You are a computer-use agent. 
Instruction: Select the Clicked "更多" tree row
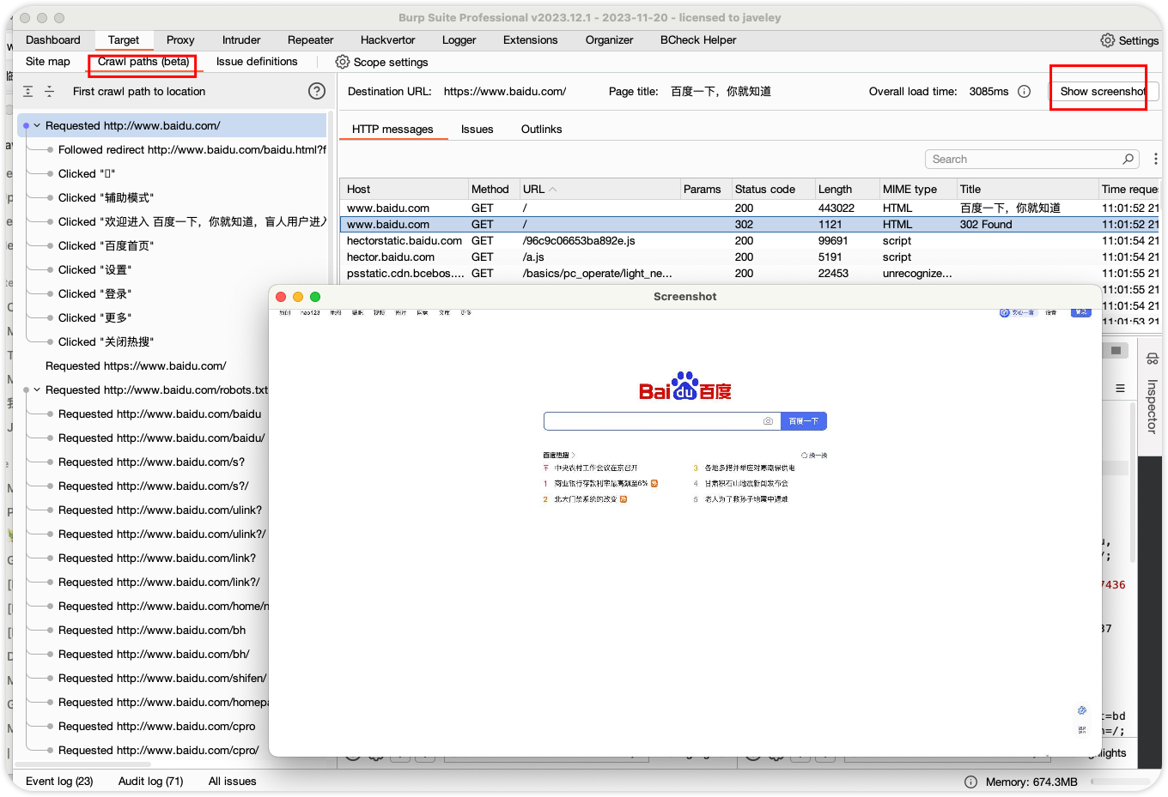click(95, 318)
